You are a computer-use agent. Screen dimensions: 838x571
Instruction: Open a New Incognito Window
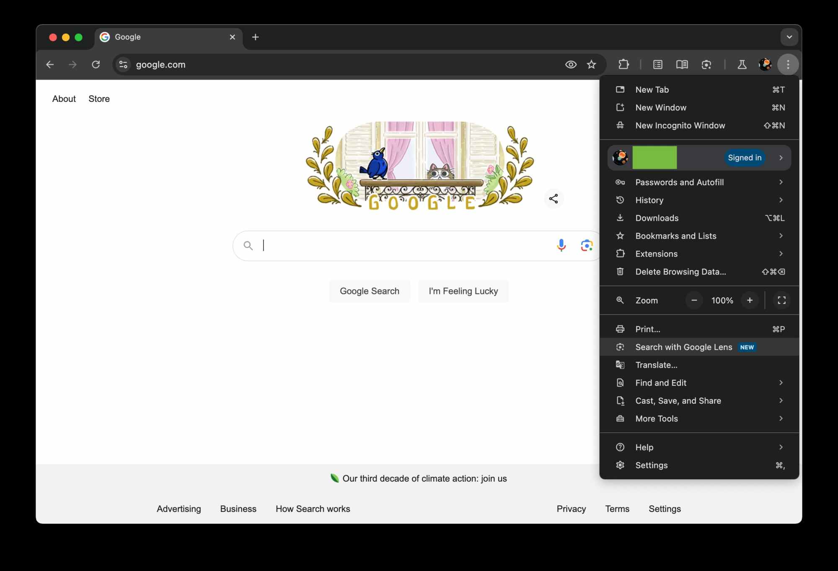coord(680,125)
